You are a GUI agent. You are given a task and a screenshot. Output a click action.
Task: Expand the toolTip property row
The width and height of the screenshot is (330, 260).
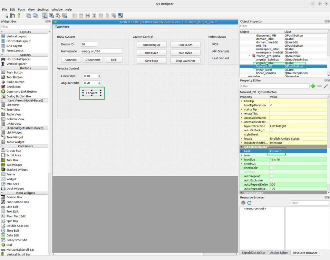[242, 101]
